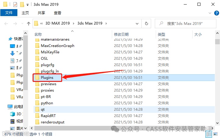
Task: Select the python folder
Action: pyautogui.click(x=124, y=103)
